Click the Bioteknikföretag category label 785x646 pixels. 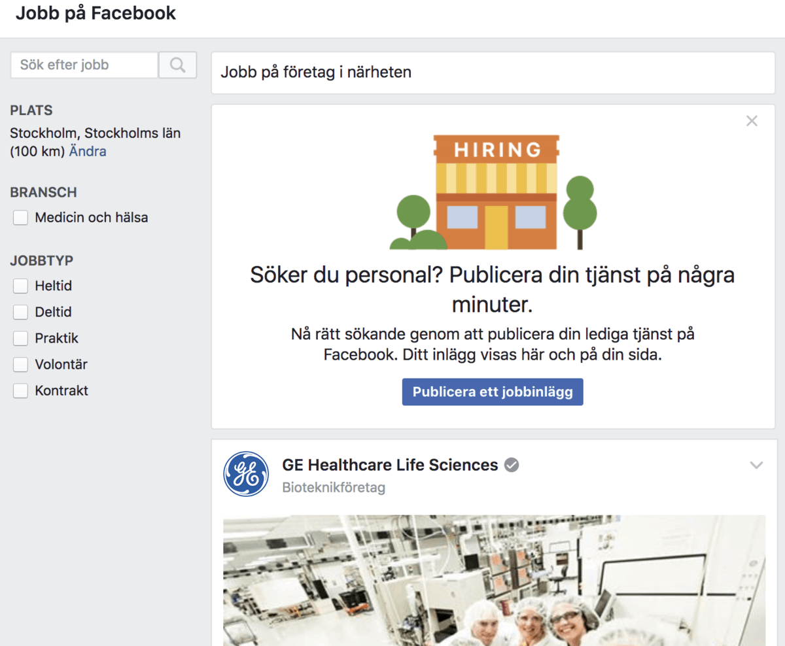click(x=334, y=488)
